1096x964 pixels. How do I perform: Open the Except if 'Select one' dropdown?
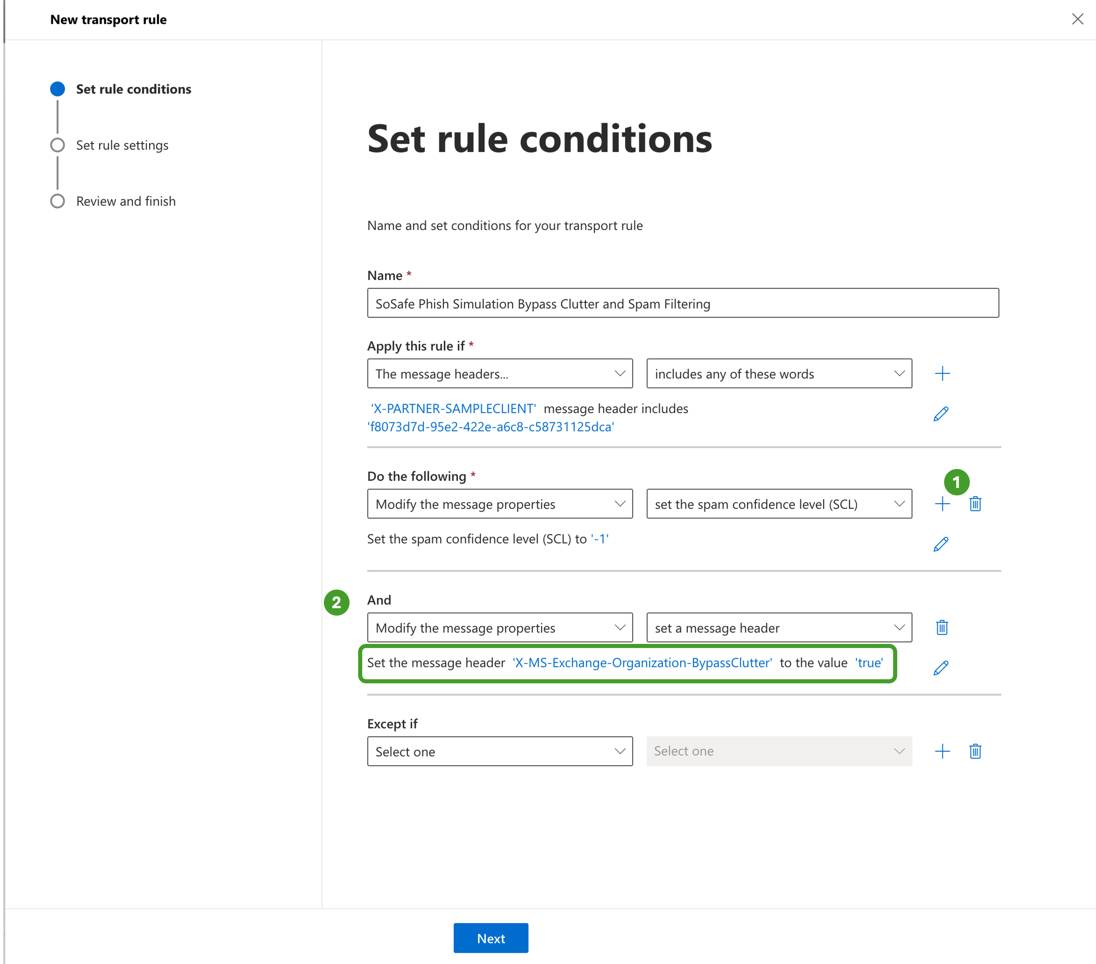point(500,751)
